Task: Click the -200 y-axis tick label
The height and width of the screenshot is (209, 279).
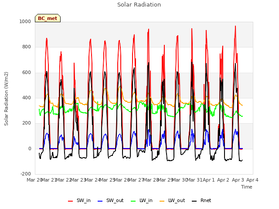Action: pyautogui.click(x=26, y=174)
